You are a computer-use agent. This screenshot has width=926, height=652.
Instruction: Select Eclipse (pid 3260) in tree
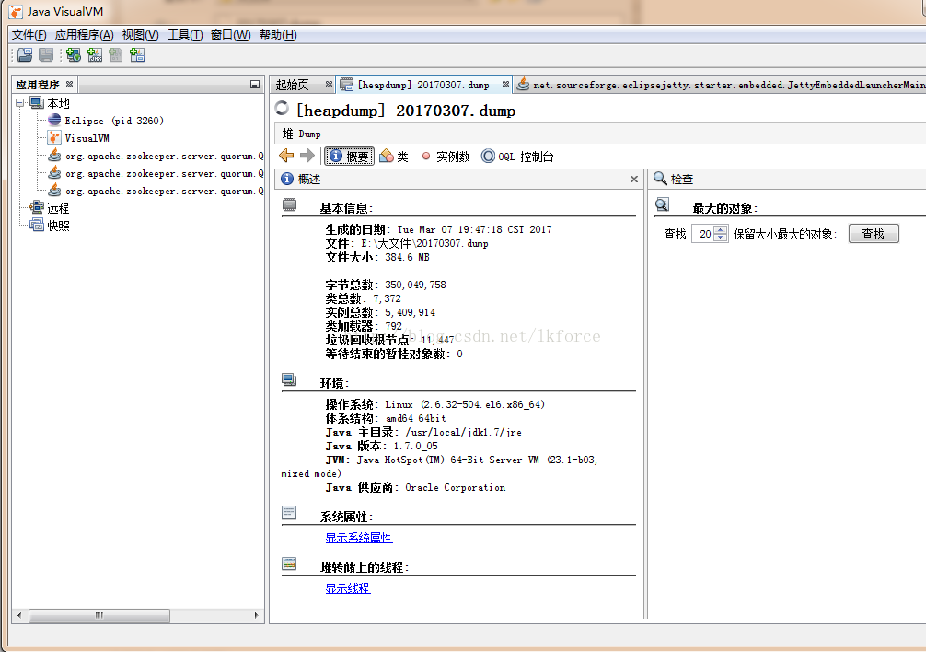coord(114,121)
